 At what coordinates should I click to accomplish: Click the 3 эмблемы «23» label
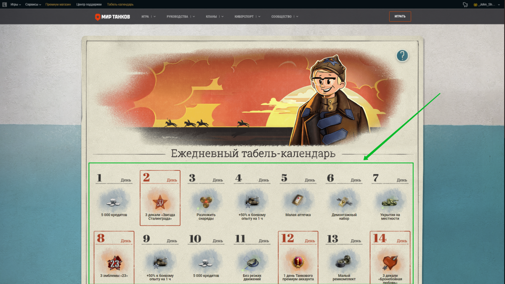[x=114, y=276]
